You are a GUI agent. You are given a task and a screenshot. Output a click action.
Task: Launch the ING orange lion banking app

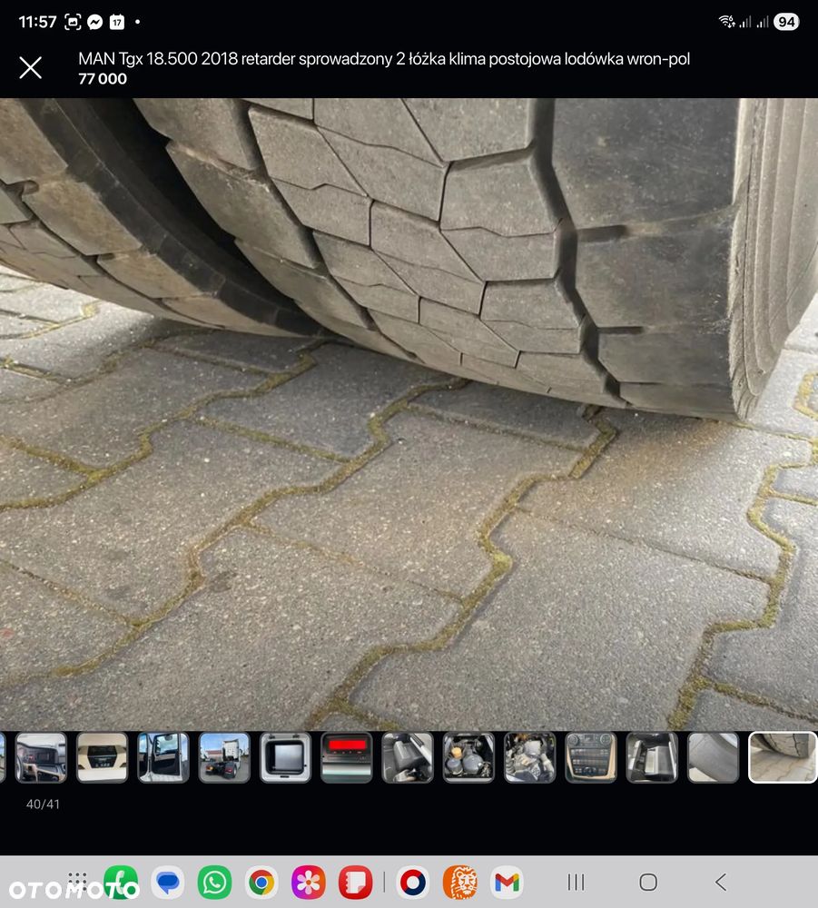coord(460,883)
